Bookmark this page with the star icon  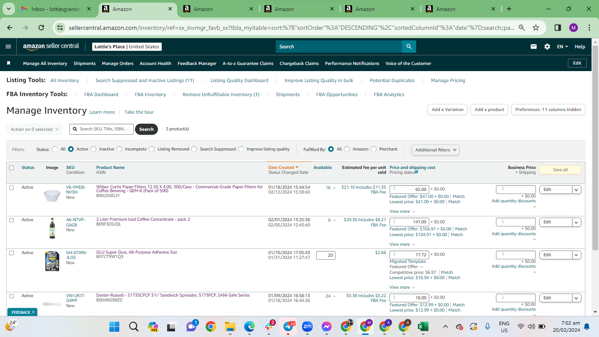point(536,28)
